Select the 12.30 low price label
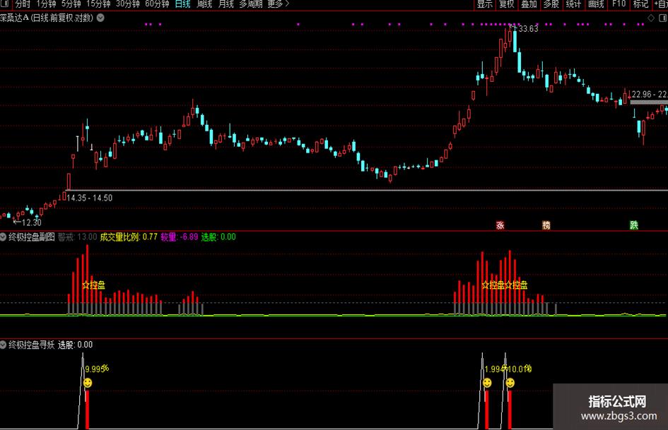The width and height of the screenshot is (668, 430). 32,222
